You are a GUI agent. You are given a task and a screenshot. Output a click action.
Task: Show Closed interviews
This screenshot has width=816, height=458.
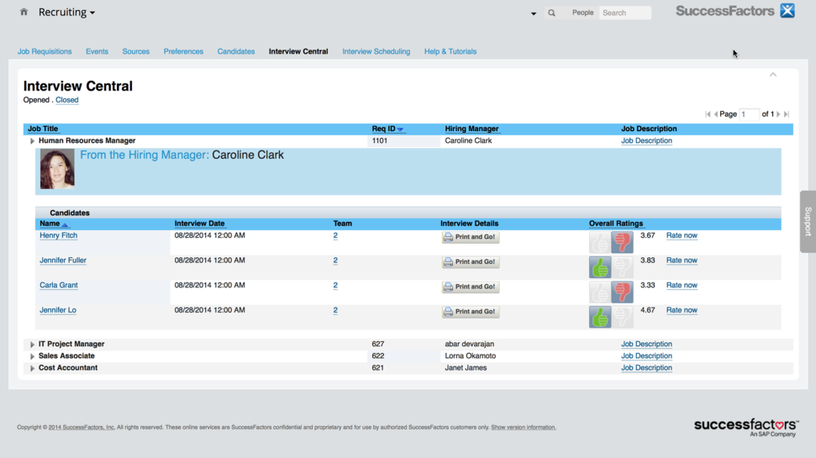coord(67,100)
